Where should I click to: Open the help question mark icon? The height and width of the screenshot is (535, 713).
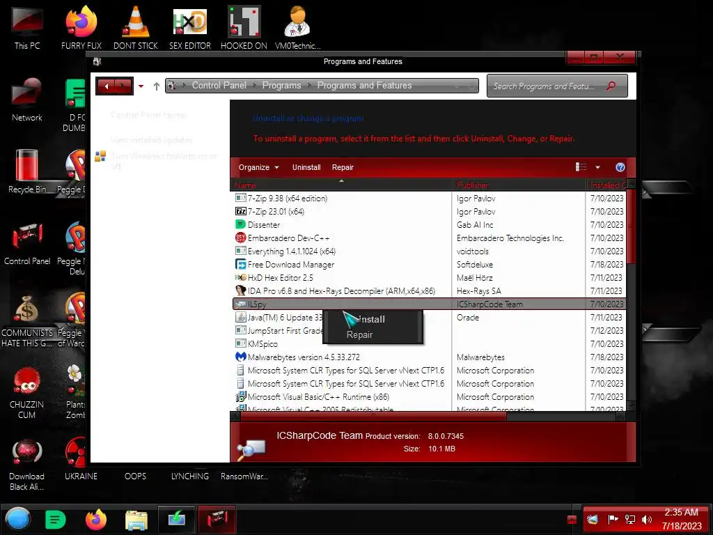point(620,167)
